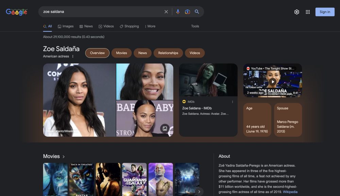Click the Sign in button

click(325, 12)
